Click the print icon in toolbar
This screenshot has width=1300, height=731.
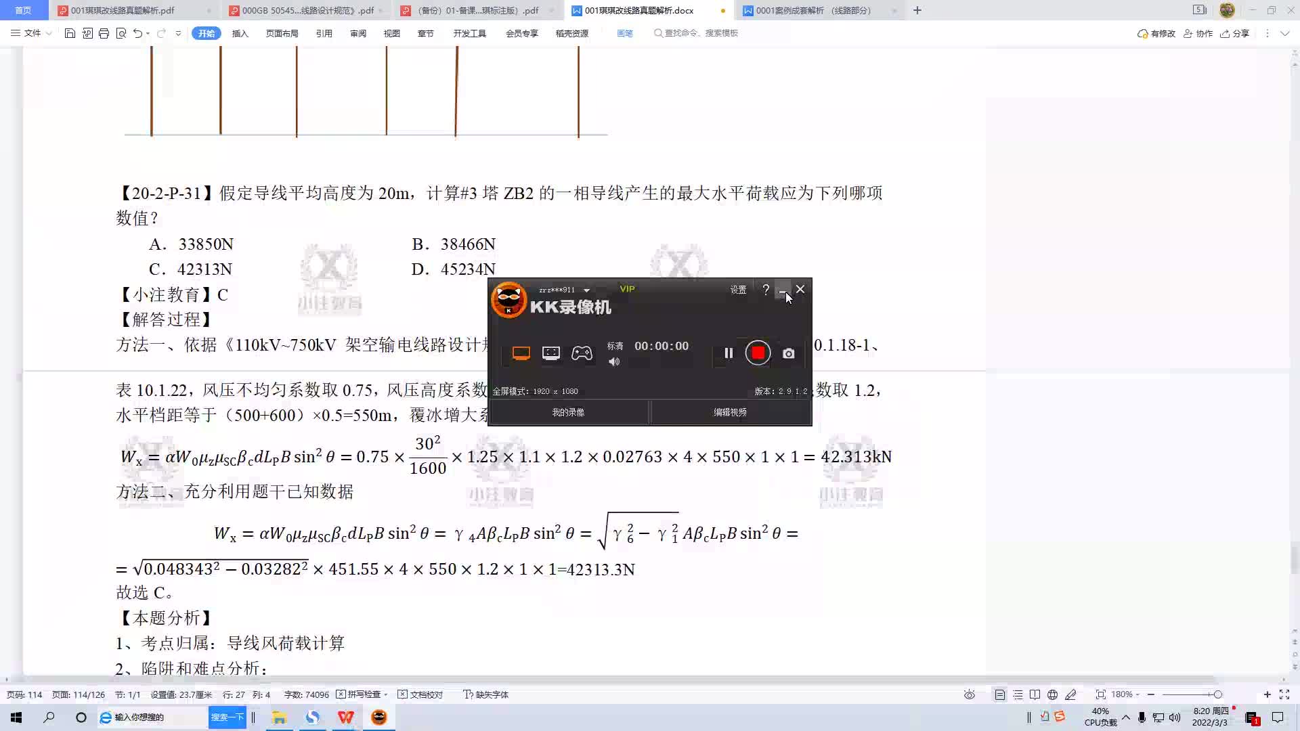click(104, 33)
